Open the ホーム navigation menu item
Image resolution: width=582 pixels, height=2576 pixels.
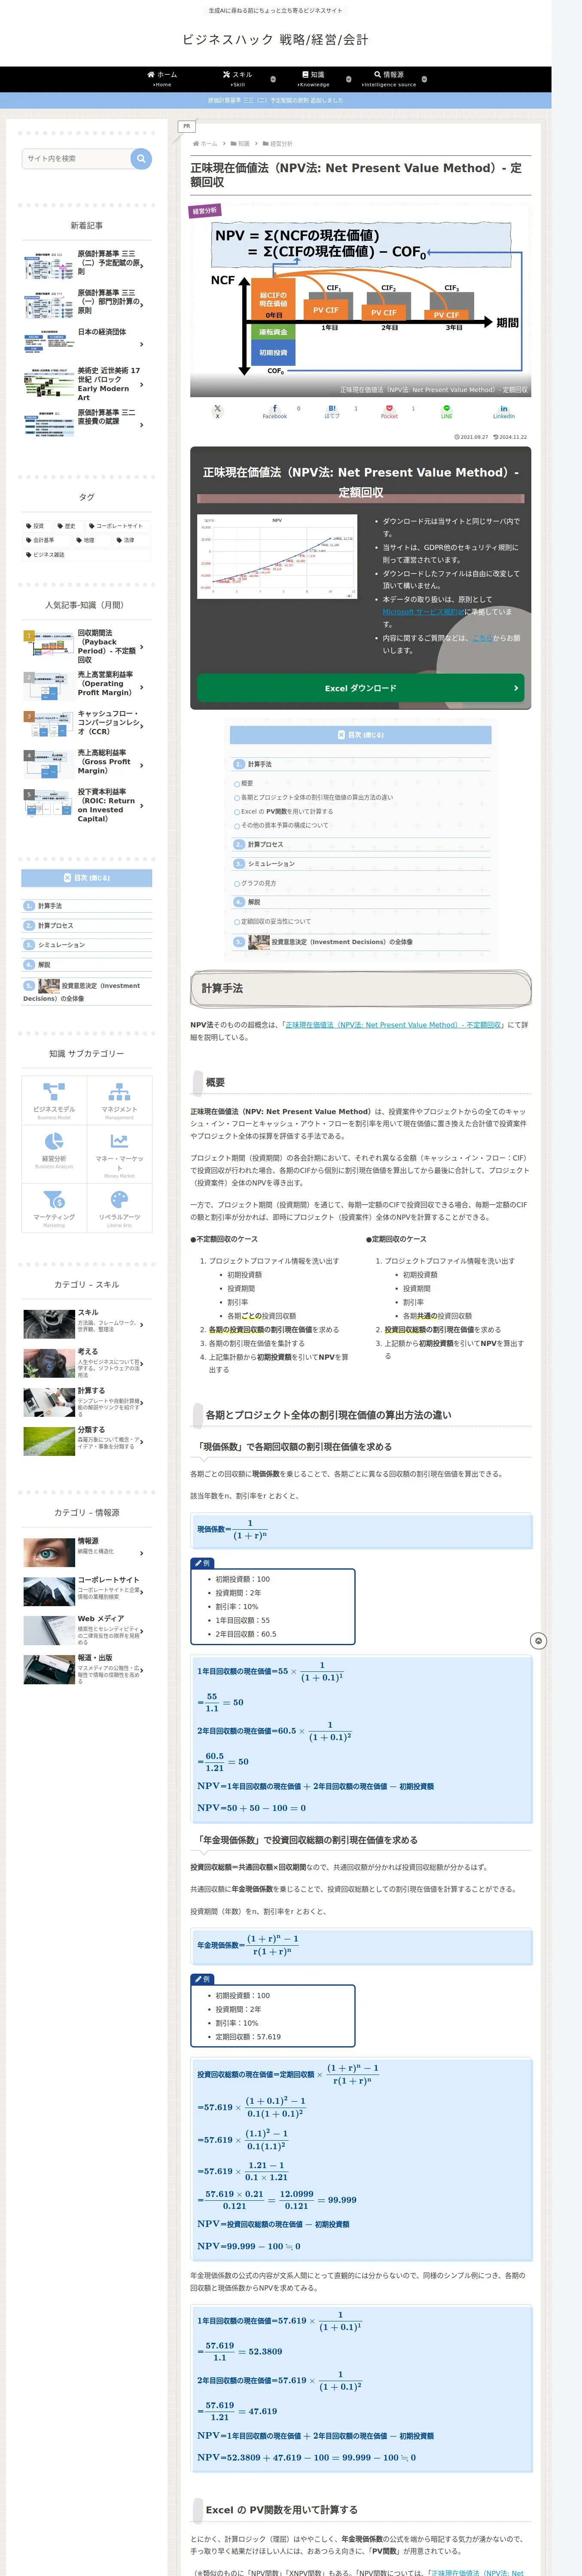162,79
